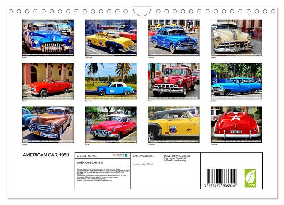Click the 'Buick' caption under the red car
284x205 pixels.
point(87,144)
